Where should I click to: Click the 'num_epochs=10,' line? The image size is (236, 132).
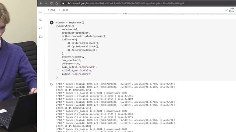click(72, 60)
